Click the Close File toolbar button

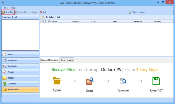(x=21, y=12)
